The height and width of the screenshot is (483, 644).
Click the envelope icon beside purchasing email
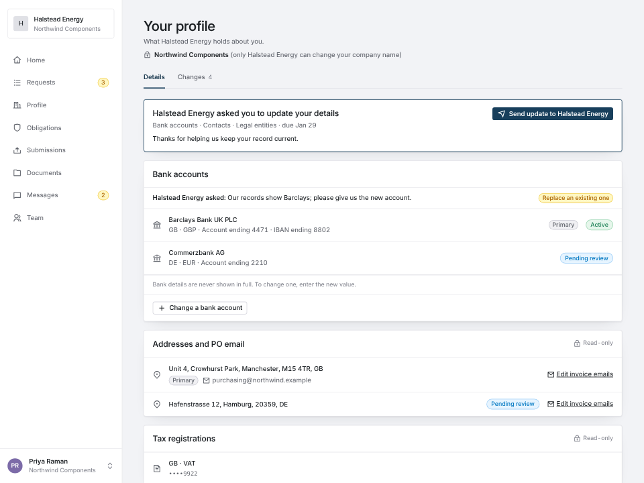(206, 380)
